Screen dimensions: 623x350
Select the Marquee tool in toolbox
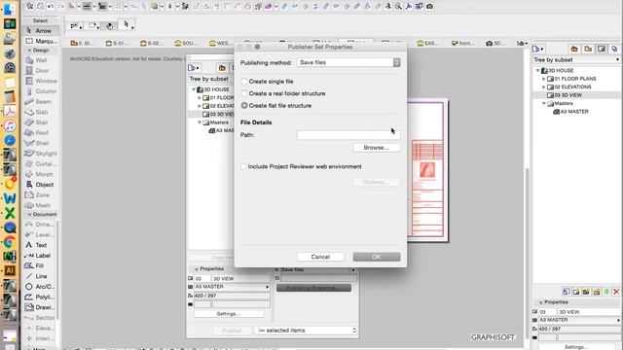point(41,41)
